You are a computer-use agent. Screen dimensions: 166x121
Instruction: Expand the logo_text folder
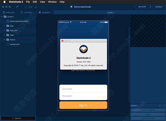(4, 30)
